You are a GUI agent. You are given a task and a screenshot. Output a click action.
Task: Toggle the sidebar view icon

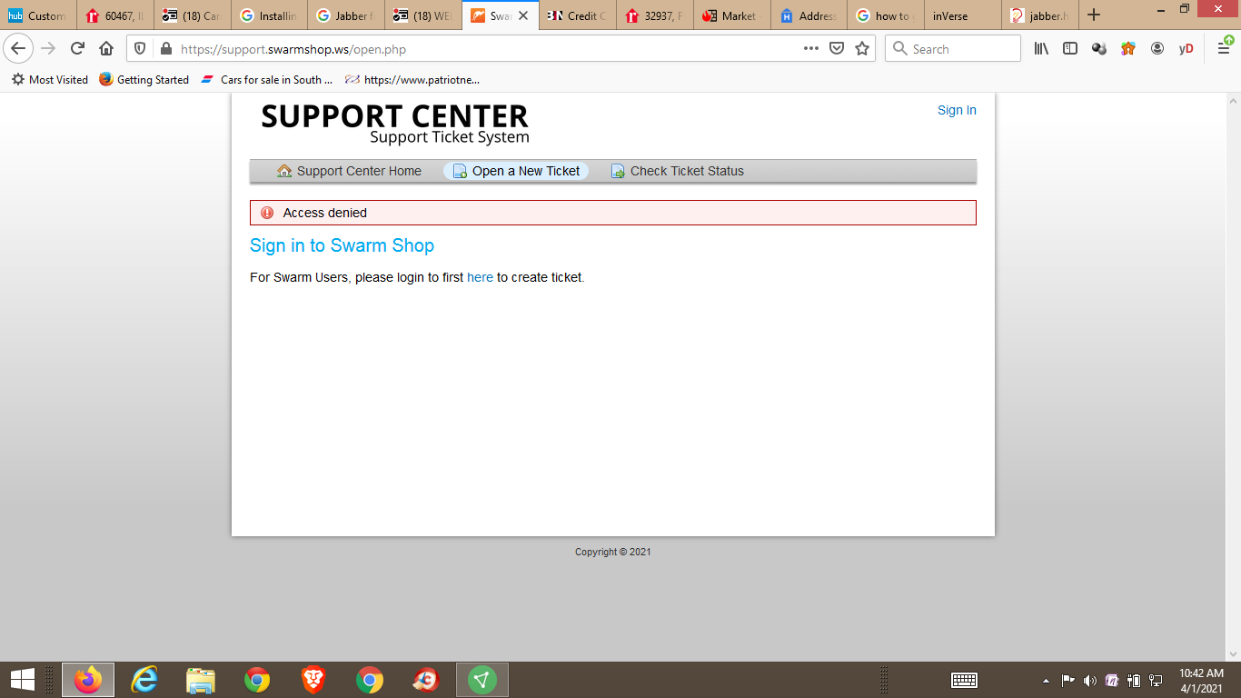coord(1070,49)
